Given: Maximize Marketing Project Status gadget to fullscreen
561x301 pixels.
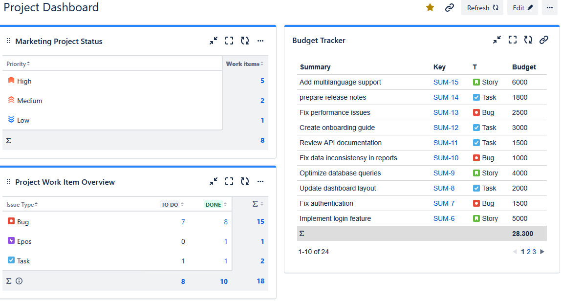Looking at the screenshot, I should pyautogui.click(x=229, y=41).
